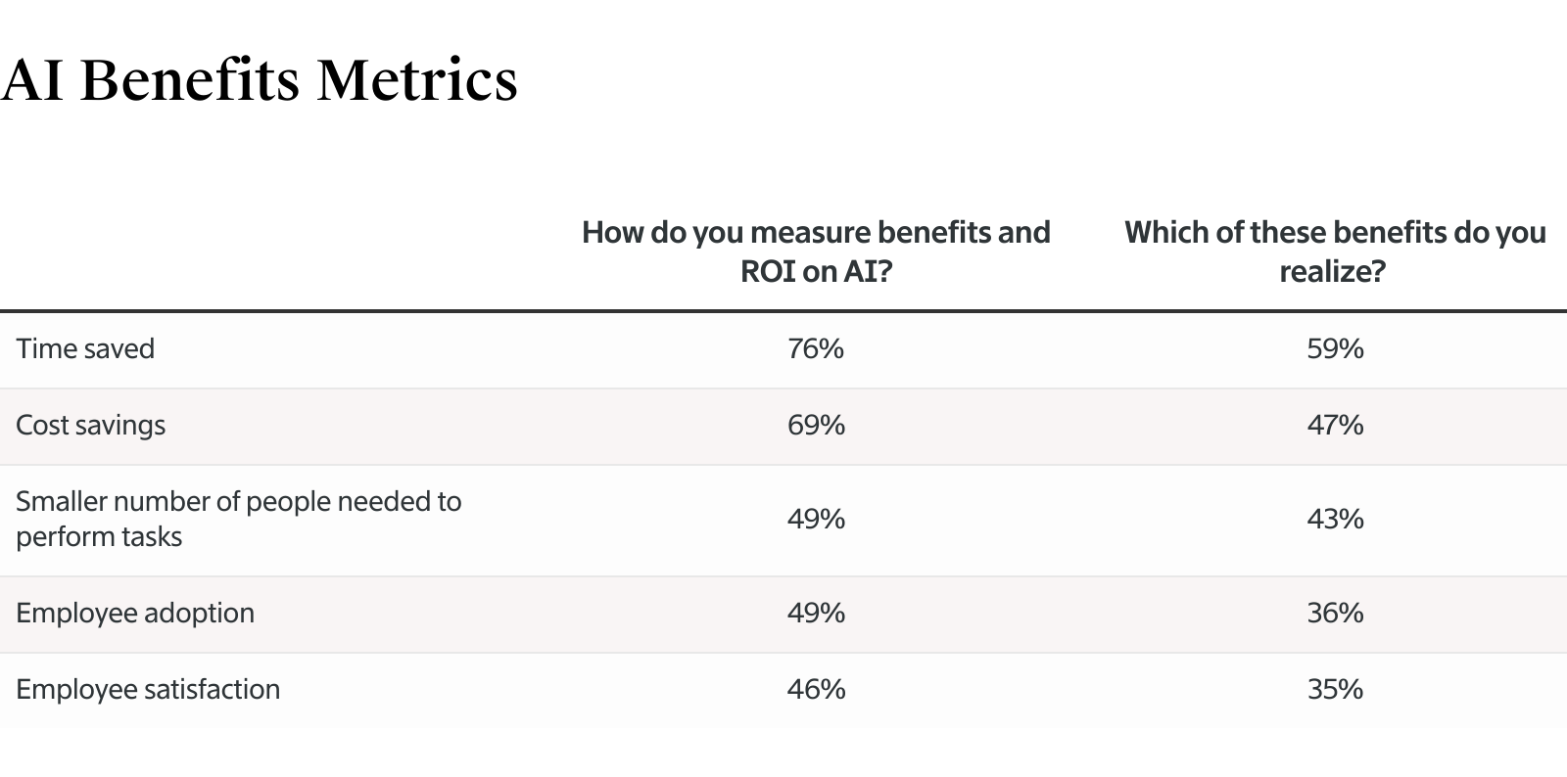
Task: Click the 69% value for Cost savings
Action: pyautogui.click(x=816, y=426)
